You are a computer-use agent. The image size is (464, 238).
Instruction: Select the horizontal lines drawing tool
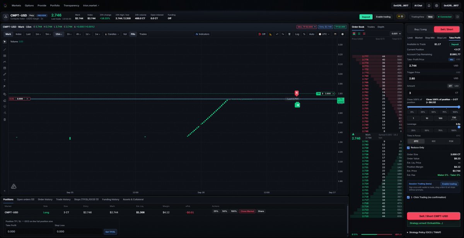point(5,56)
